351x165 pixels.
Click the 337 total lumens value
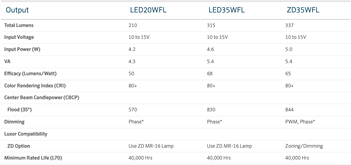click(x=289, y=25)
